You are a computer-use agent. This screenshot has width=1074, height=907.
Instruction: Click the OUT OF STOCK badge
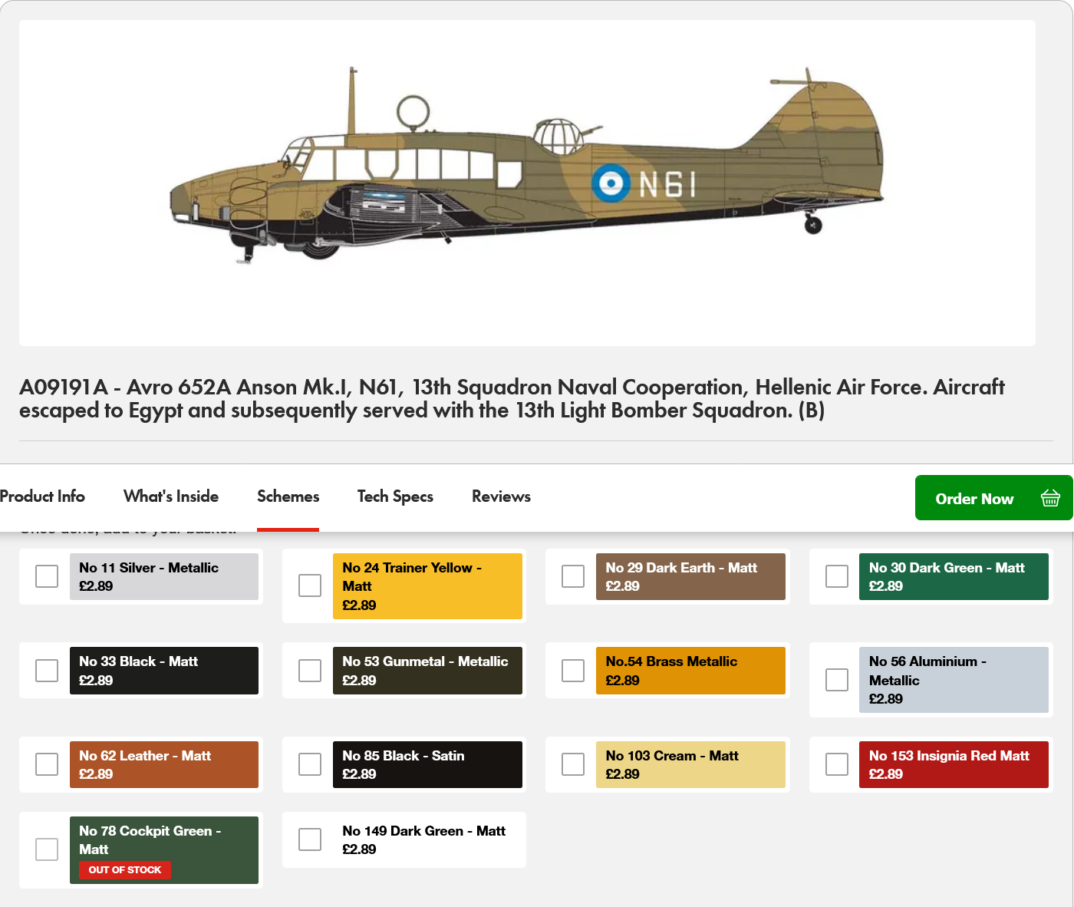(x=125, y=869)
